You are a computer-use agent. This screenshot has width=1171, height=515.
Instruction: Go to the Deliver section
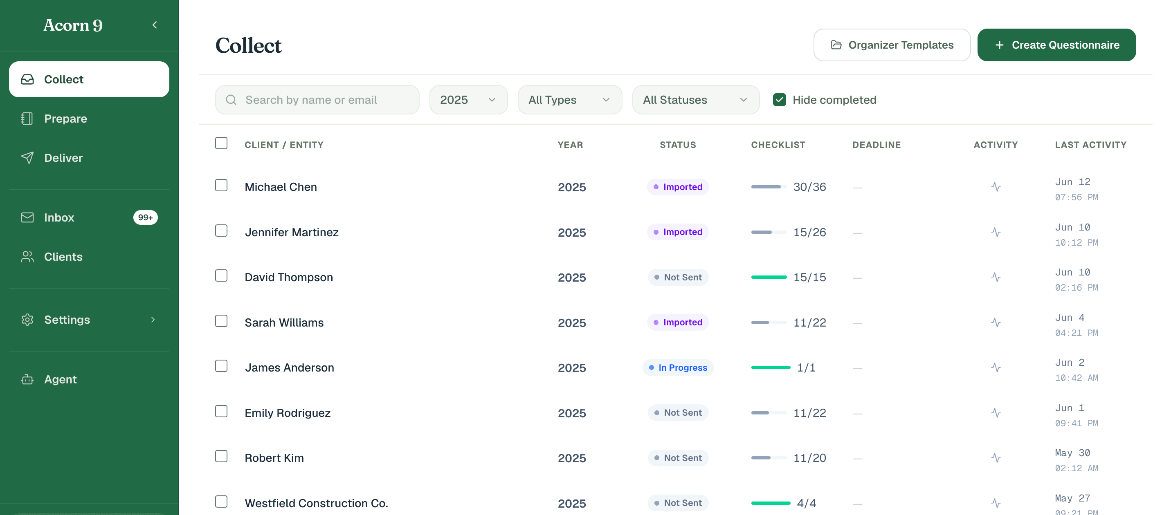click(89, 158)
